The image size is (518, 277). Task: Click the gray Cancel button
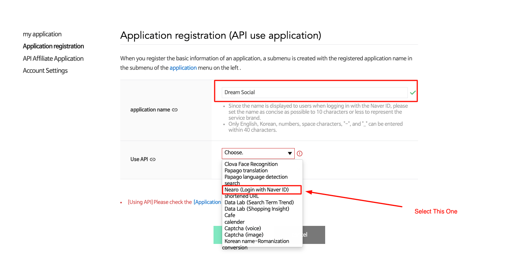click(314, 235)
